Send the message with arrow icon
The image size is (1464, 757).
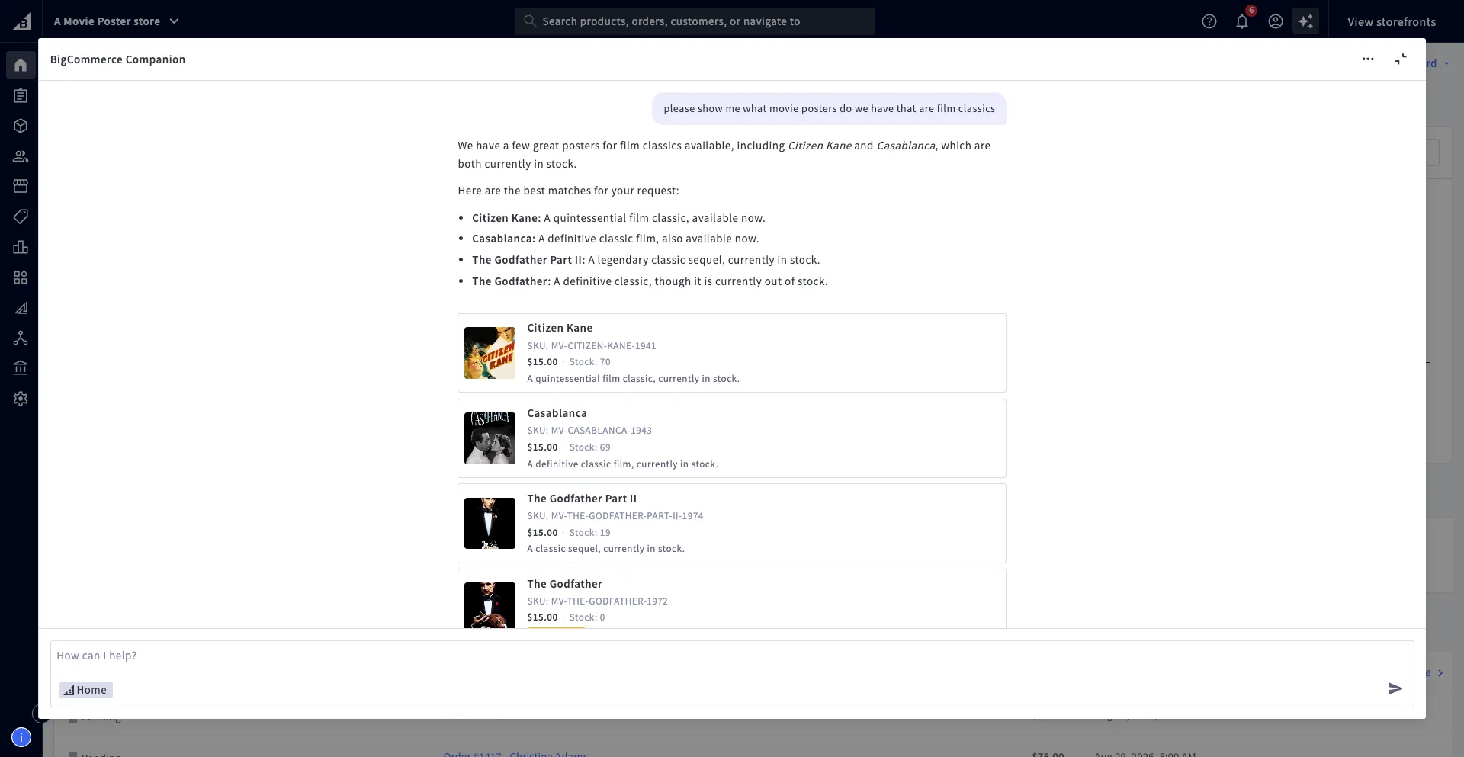click(1395, 689)
